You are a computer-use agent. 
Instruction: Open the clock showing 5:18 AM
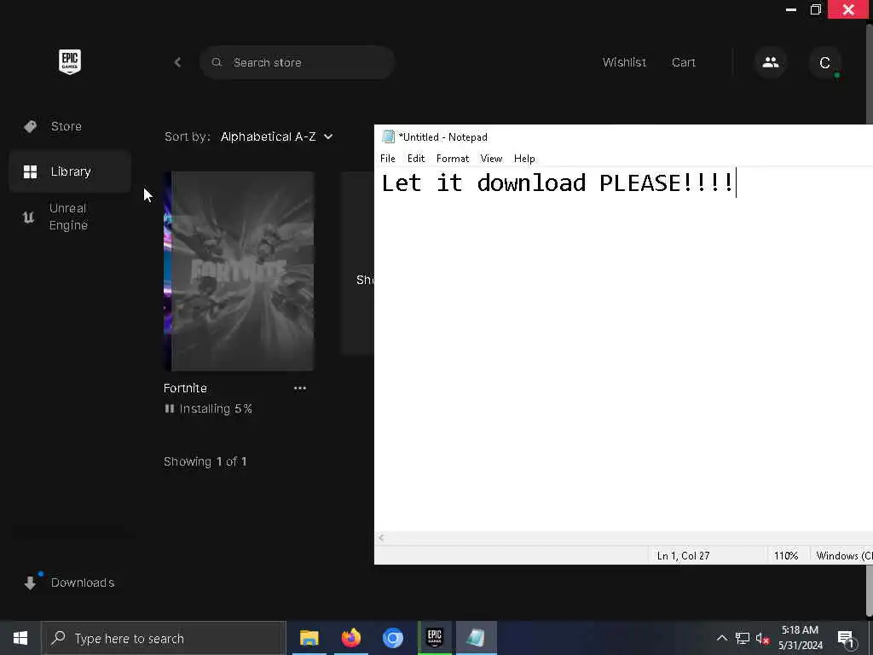pos(800,638)
